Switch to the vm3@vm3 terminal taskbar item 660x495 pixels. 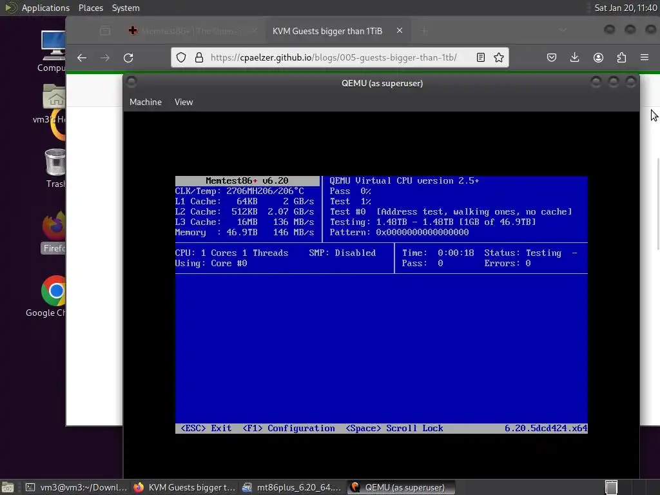click(76, 487)
